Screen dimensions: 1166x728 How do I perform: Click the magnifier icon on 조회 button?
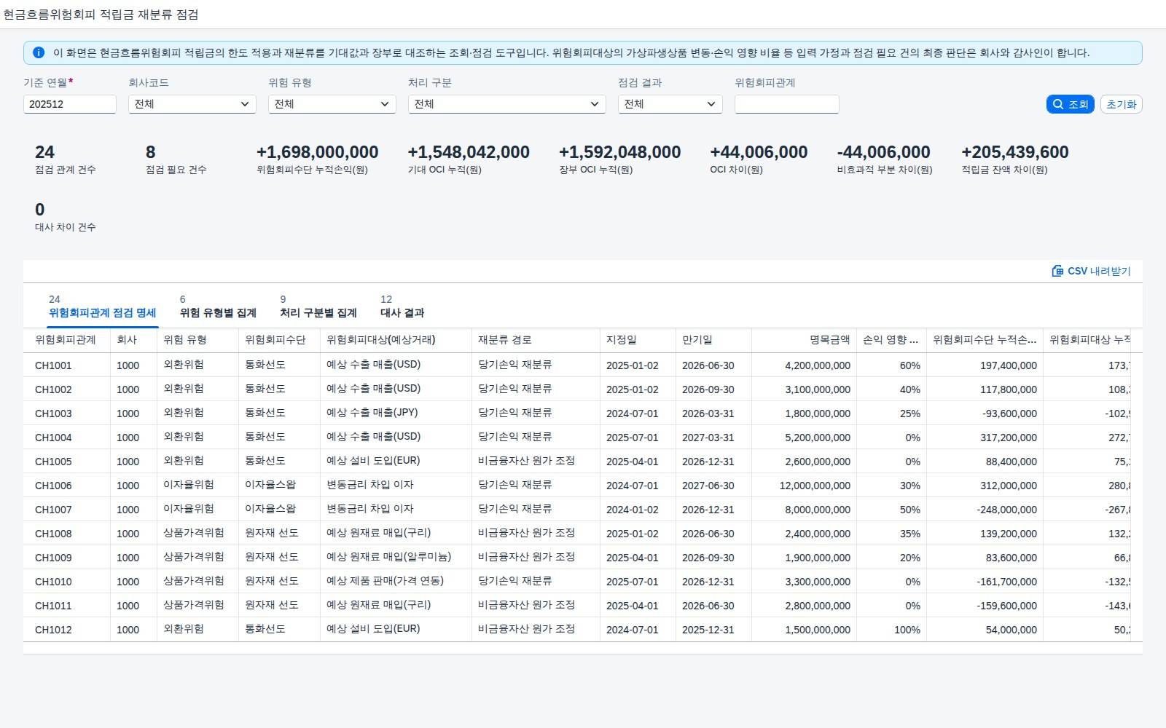point(1058,104)
